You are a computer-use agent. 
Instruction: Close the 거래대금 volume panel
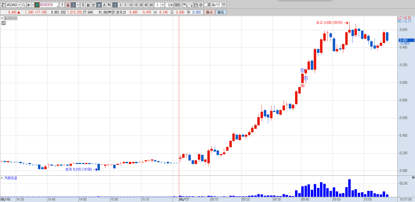pyautogui.click(x=413, y=178)
